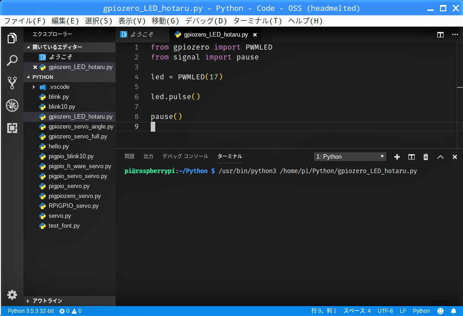Viewport: 463px width, 316px height.
Task: Open the Explorer view in activity bar
Action: (x=12, y=38)
